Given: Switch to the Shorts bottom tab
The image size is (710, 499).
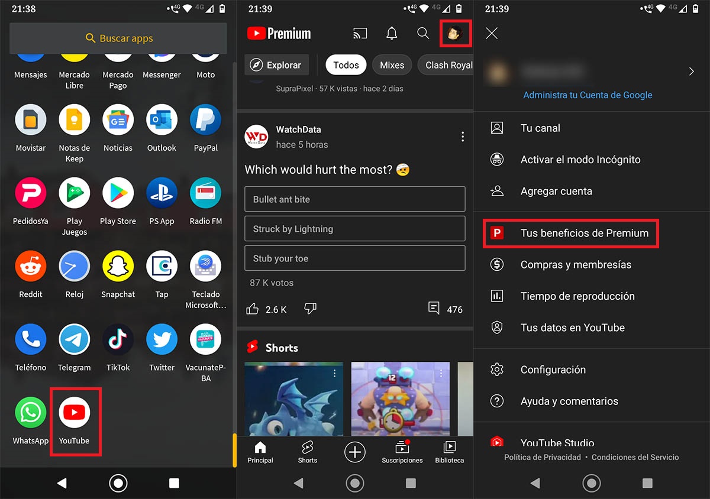Looking at the screenshot, I should (308, 453).
